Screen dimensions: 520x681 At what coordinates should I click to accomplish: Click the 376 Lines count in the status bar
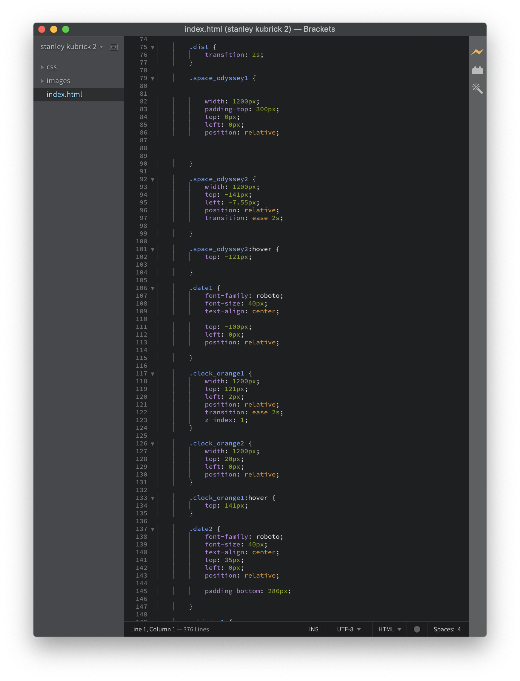[x=196, y=629]
